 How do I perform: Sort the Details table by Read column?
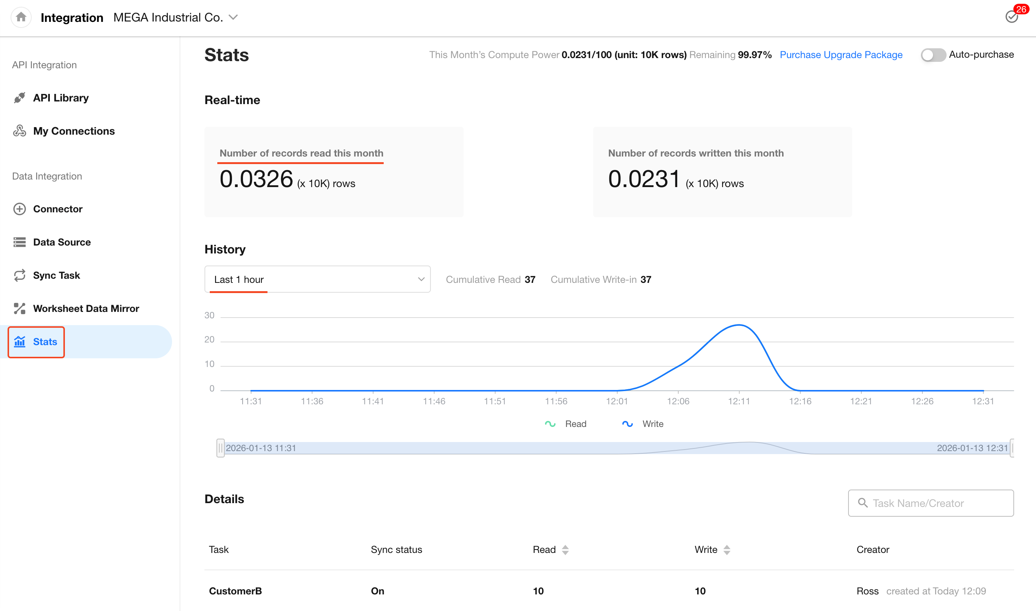pos(566,550)
